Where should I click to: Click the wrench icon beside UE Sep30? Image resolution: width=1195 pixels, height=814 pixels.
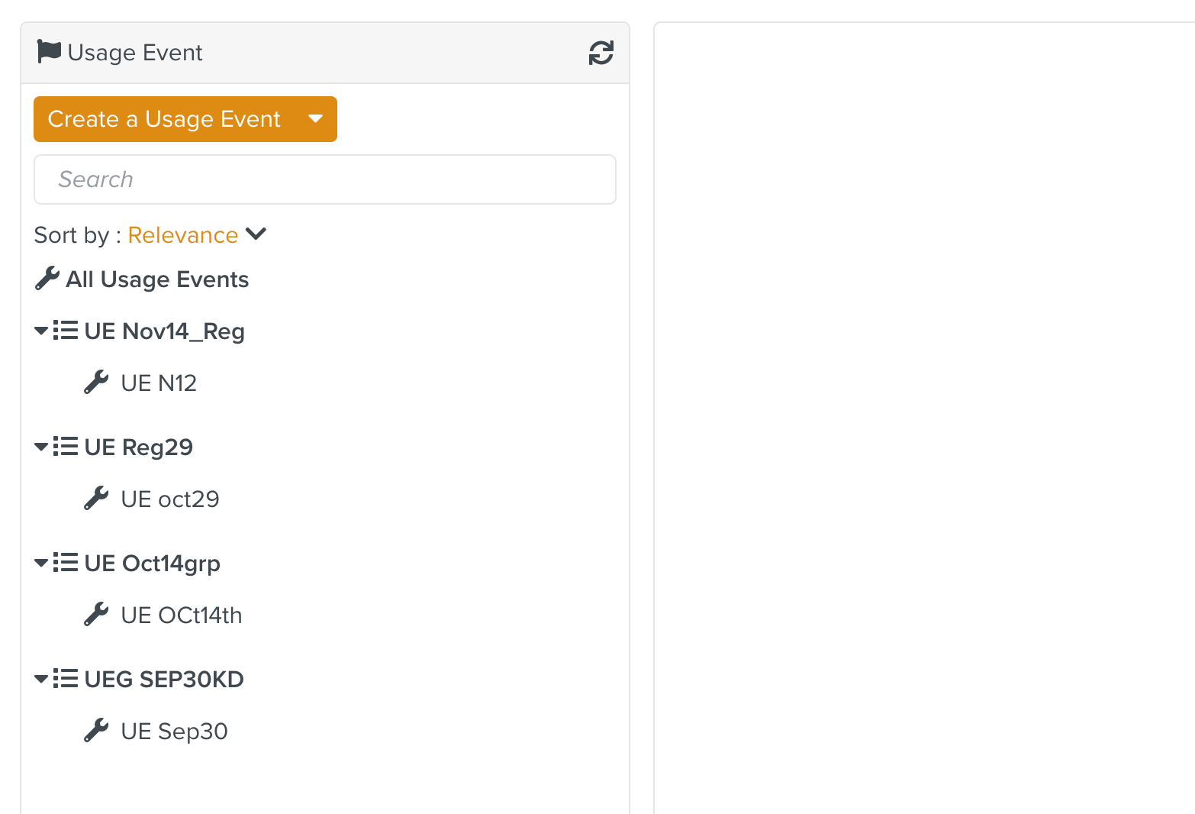[x=96, y=730]
